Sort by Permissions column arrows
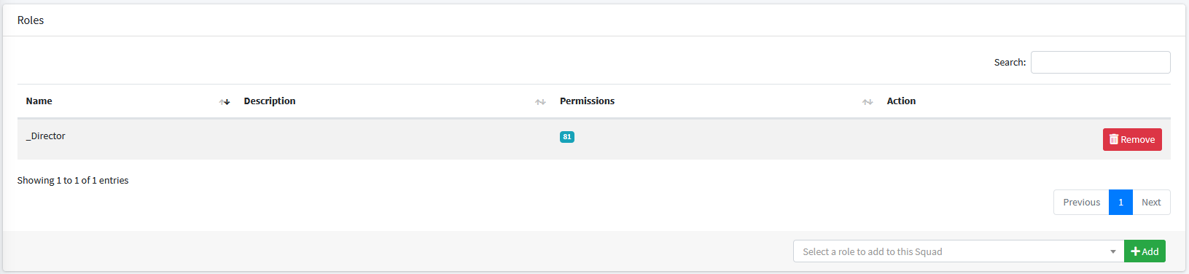The width and height of the screenshot is (1189, 274). click(x=868, y=102)
